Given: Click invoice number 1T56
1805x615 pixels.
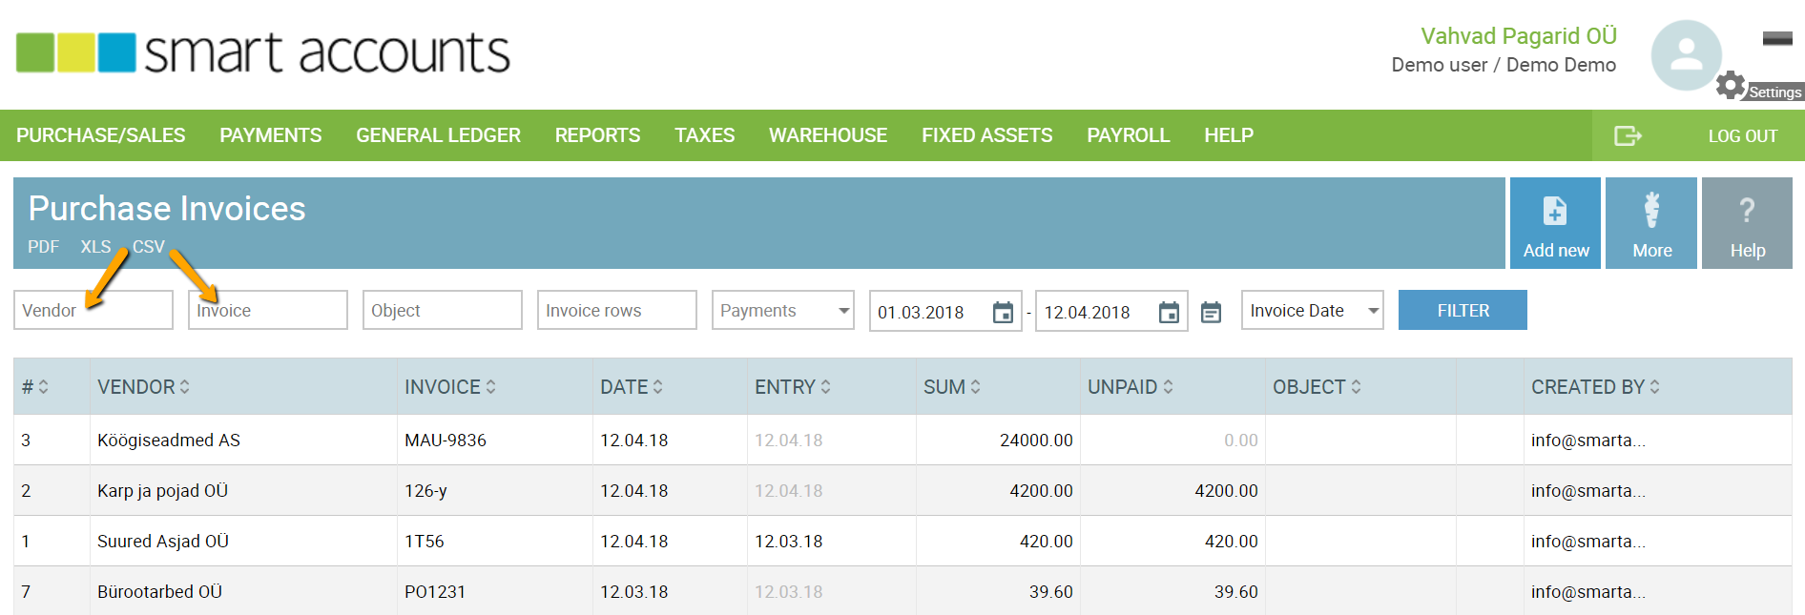Looking at the screenshot, I should [425, 542].
